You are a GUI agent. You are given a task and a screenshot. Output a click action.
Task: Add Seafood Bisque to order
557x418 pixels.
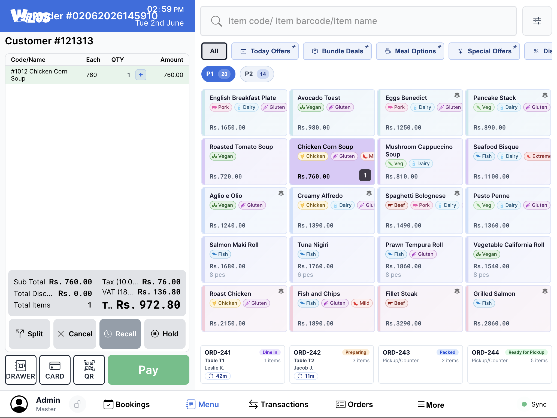(508, 162)
